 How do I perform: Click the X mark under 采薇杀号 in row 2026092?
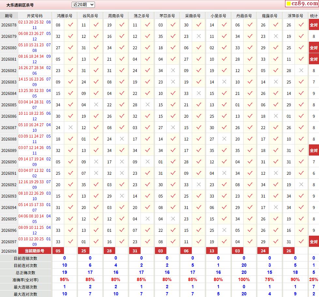(199, 185)
